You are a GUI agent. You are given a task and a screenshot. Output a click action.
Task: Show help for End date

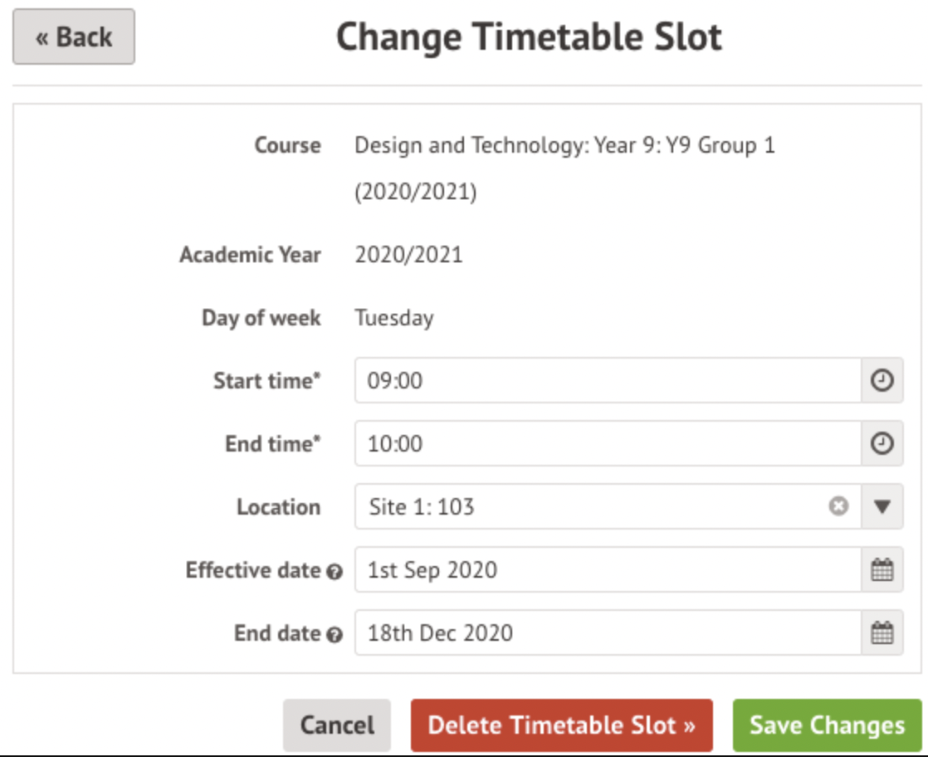coord(335,635)
